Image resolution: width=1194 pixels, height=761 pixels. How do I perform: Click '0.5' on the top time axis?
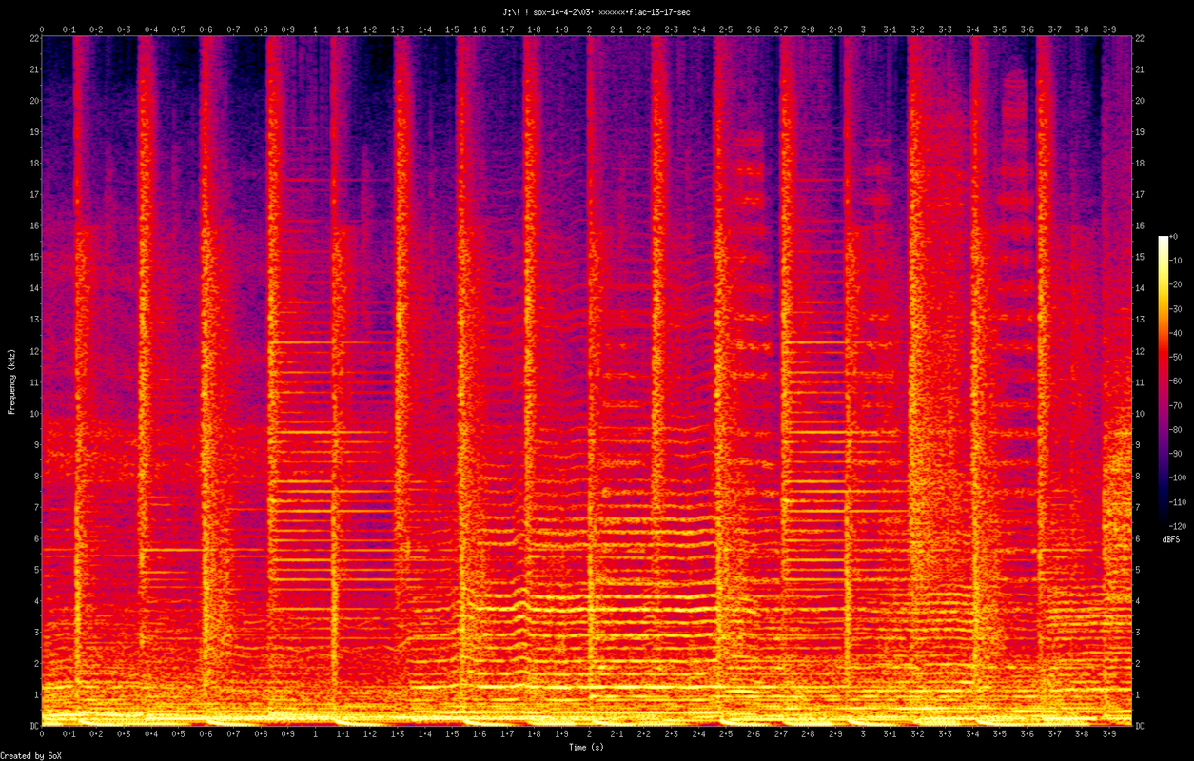[x=179, y=29]
